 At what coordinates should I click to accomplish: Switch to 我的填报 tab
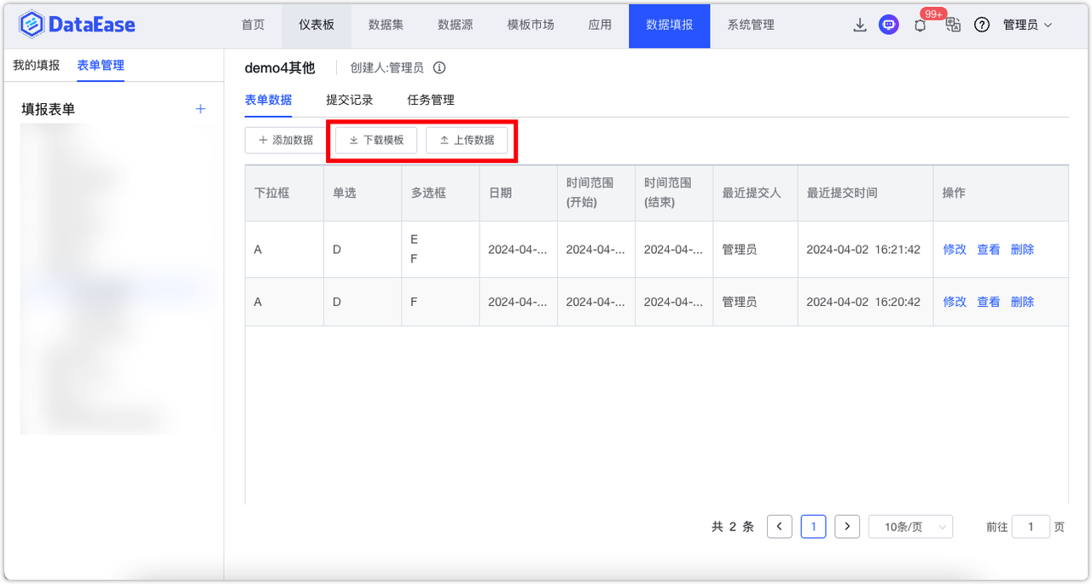click(37, 66)
